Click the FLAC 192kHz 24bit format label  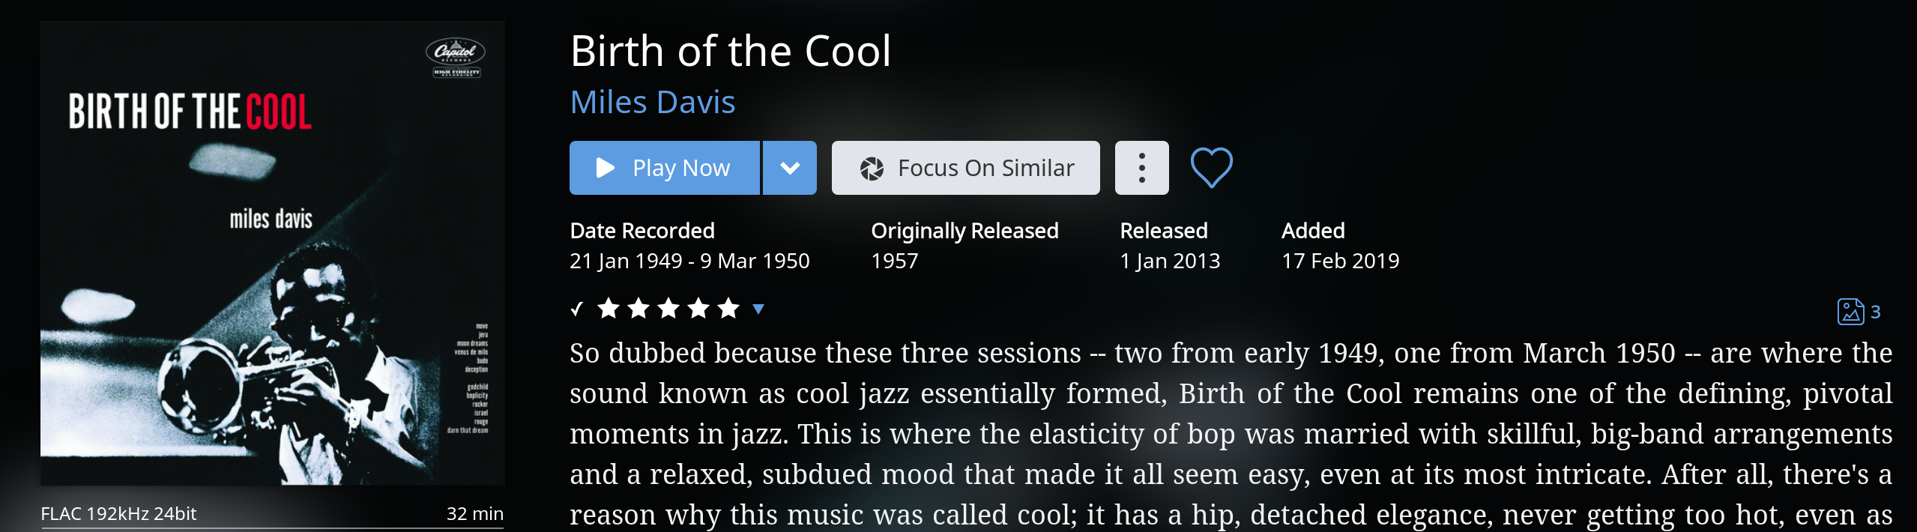pyautogui.click(x=118, y=514)
